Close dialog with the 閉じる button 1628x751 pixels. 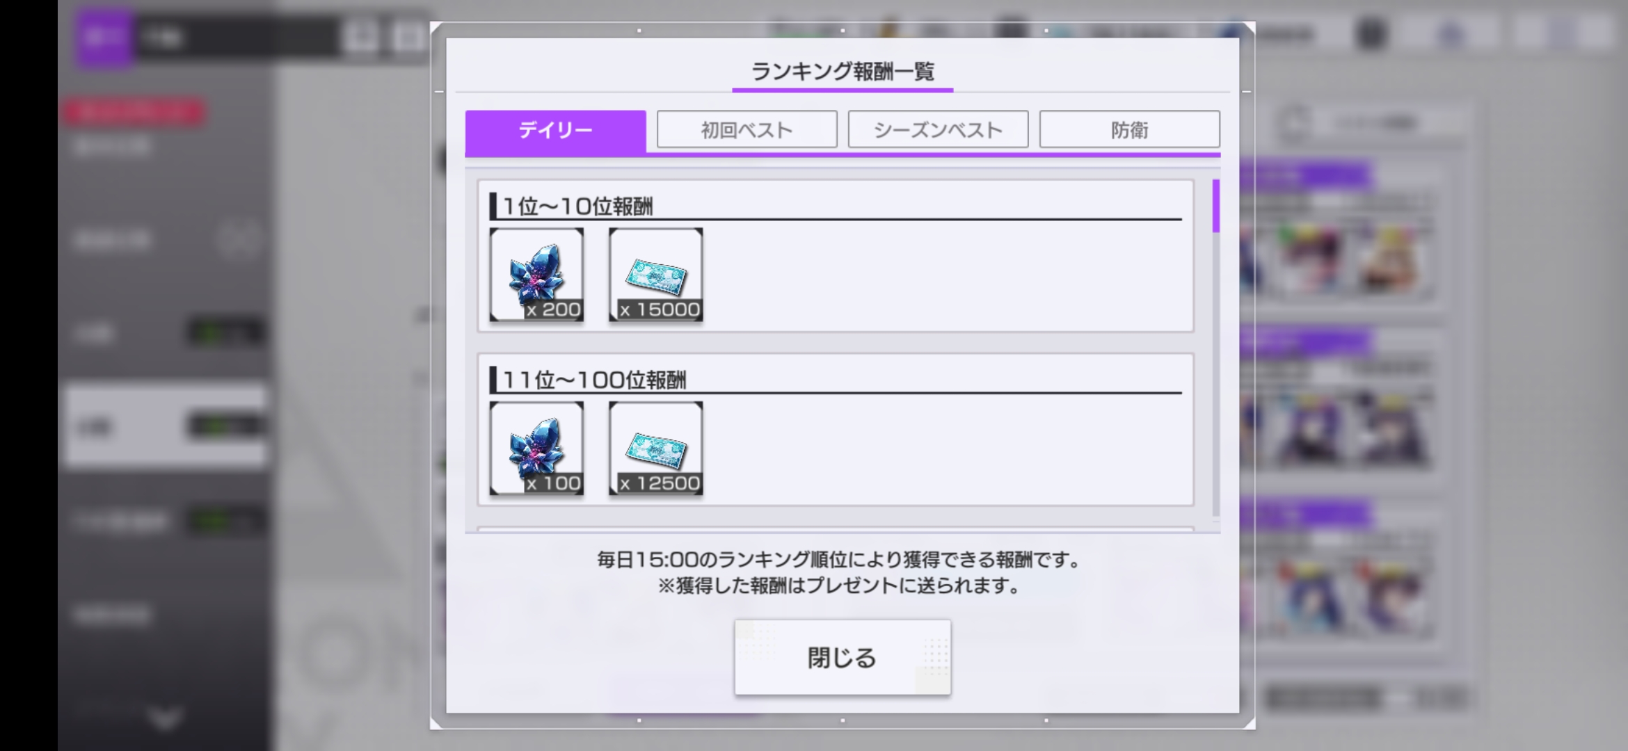pyautogui.click(x=843, y=657)
